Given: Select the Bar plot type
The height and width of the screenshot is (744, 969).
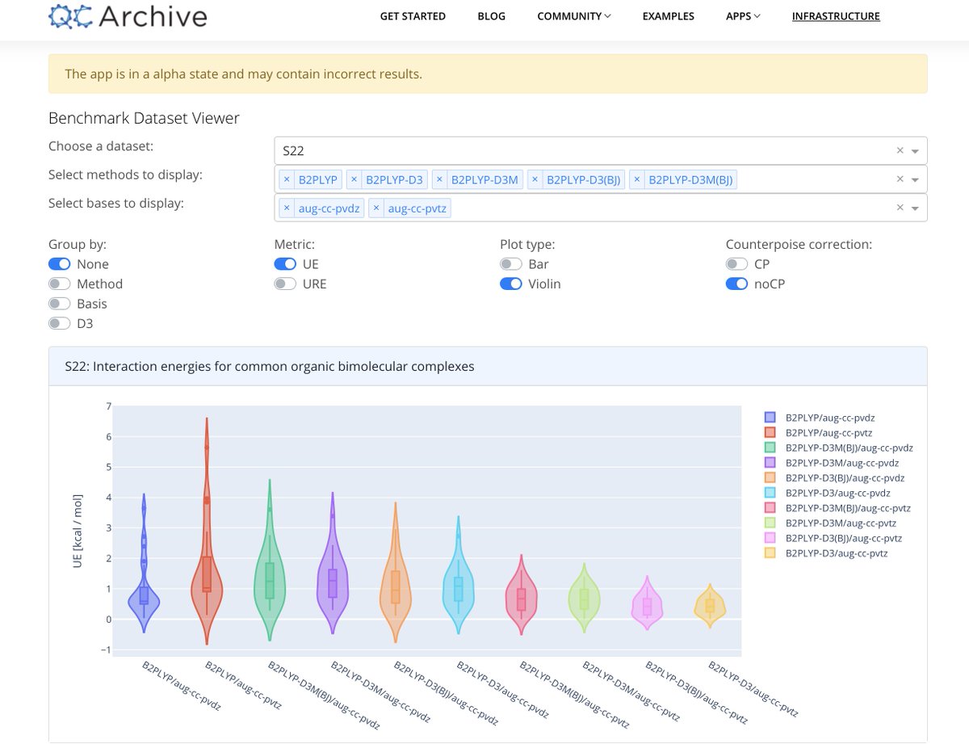Looking at the screenshot, I should 510,263.
